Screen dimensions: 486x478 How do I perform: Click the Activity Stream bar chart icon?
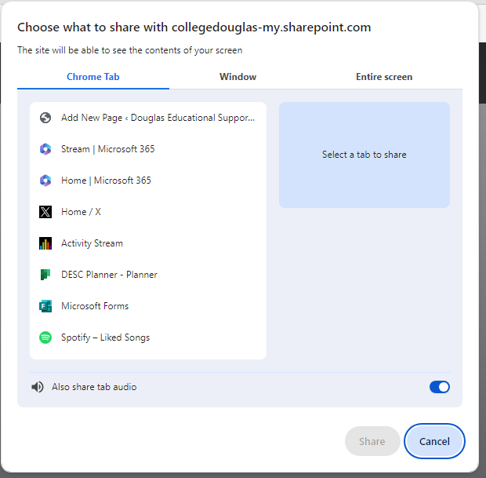pos(45,243)
